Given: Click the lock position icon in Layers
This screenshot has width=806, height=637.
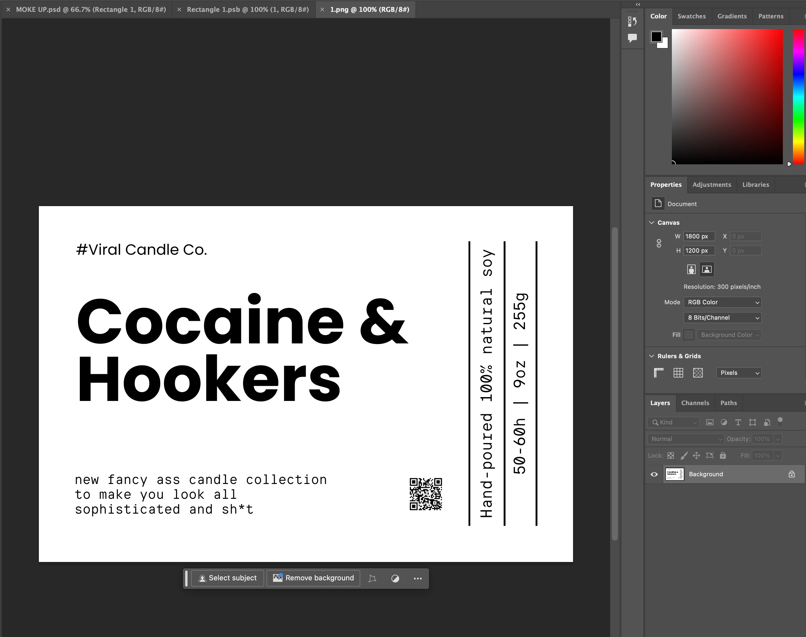Looking at the screenshot, I should pos(696,456).
